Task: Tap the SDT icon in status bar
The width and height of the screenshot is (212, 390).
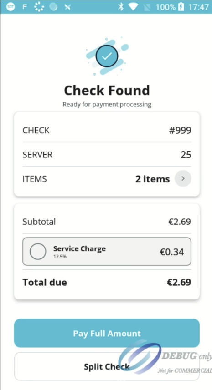Action: tap(10, 7)
